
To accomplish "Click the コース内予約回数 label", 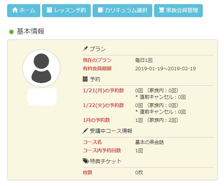I will point(102,150).
